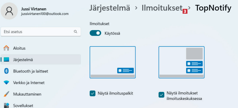
Task: Uncheck Näytä ilmoitukset ilmoituskeskuksessa checkbox
Action: [x=161, y=95]
